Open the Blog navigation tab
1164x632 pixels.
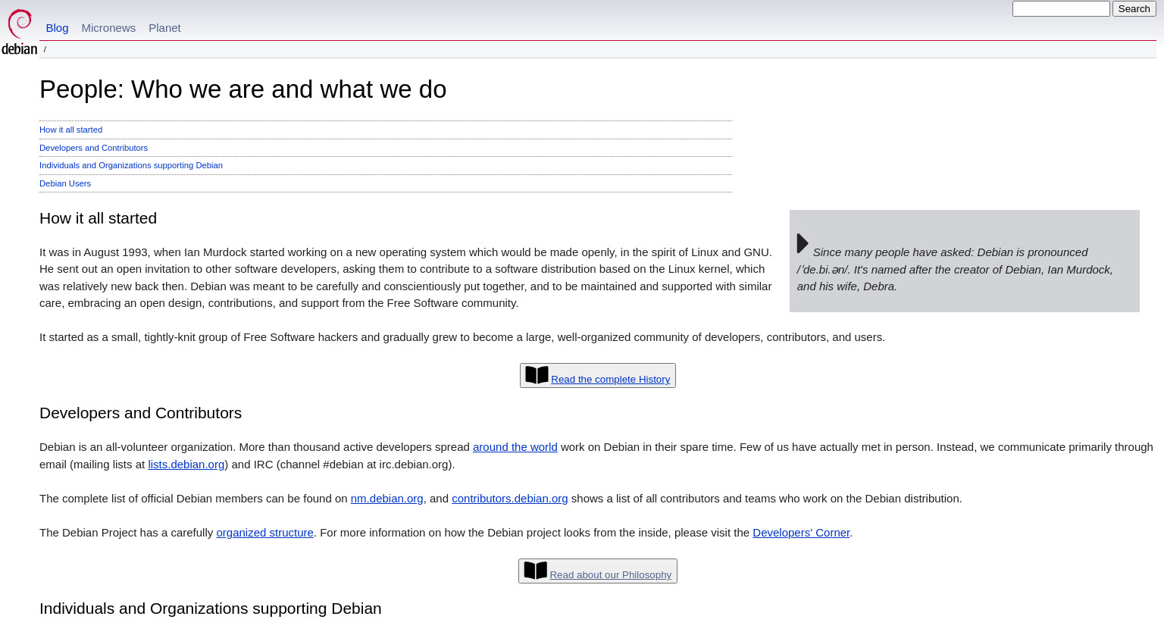coord(57,28)
